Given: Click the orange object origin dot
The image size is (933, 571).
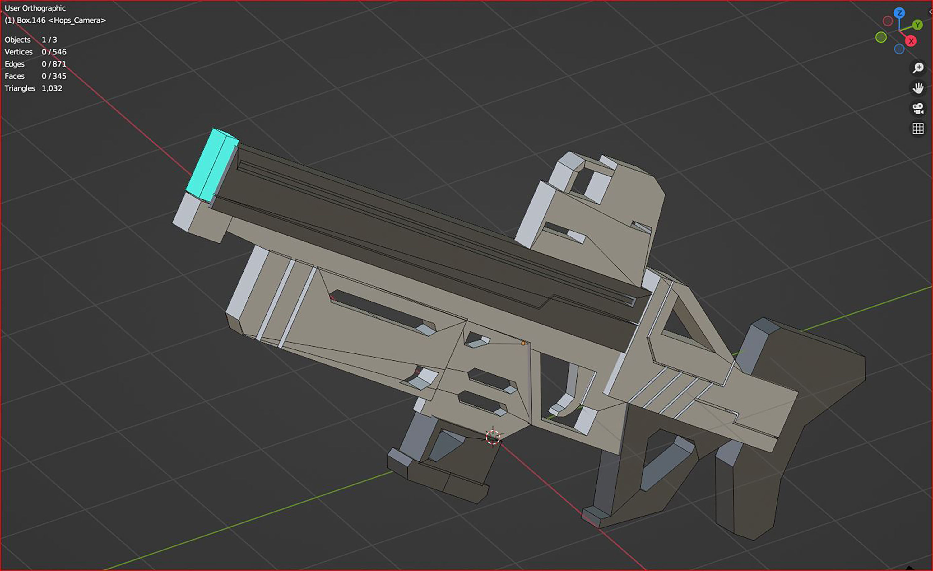Looking at the screenshot, I should click(523, 343).
